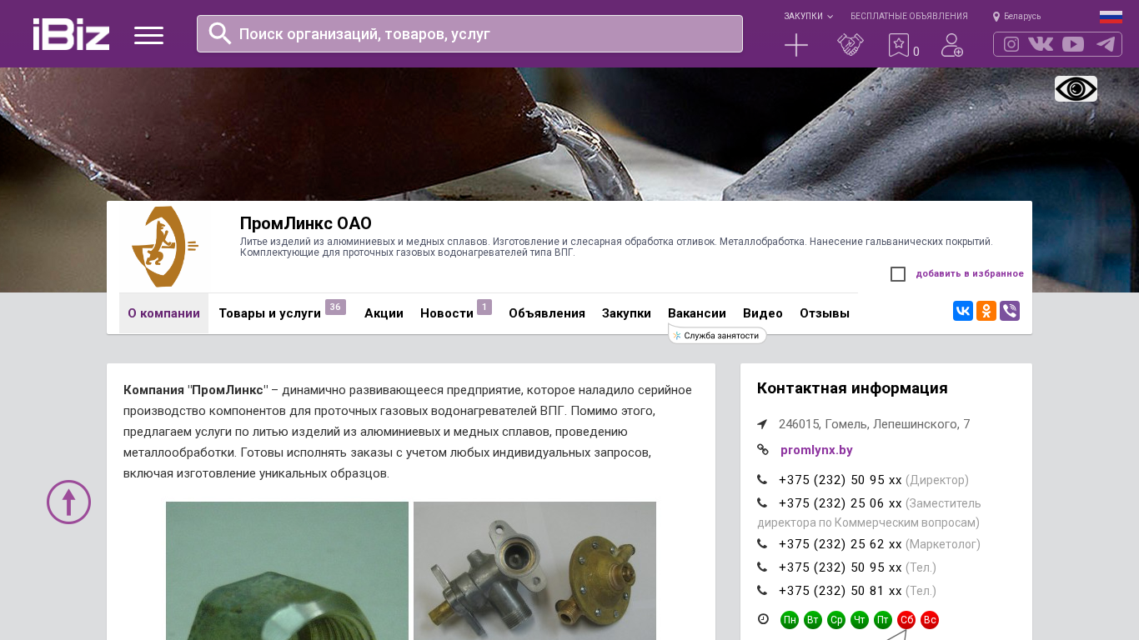This screenshot has height=640, width=1139.
Task: Open the Отзывы tab
Action: [x=825, y=313]
